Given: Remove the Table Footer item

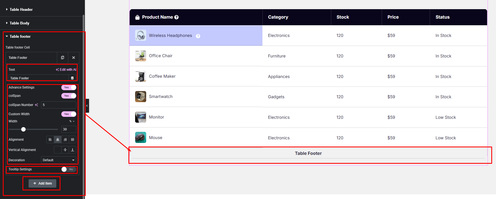Looking at the screenshot, I should [x=74, y=57].
